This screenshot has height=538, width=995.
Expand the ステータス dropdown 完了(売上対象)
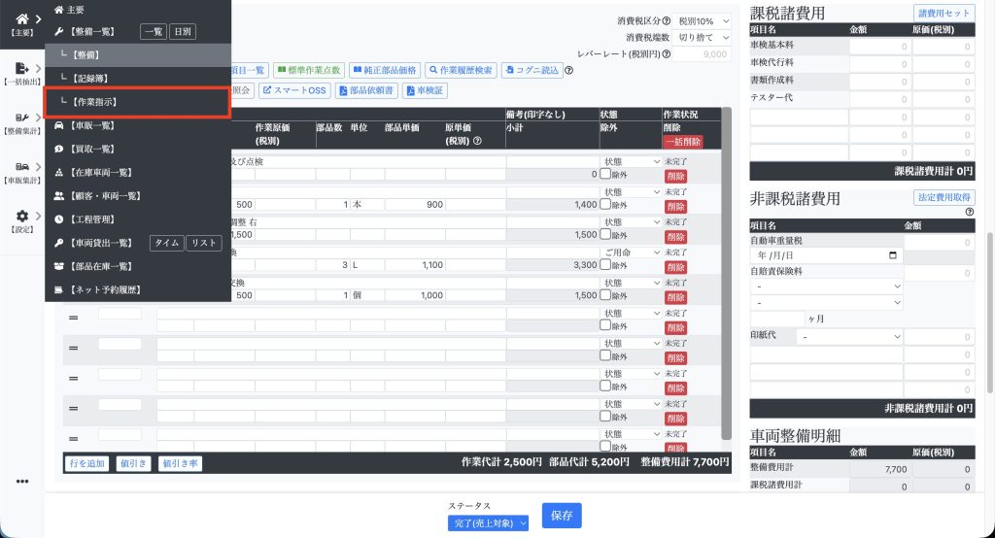click(x=489, y=523)
